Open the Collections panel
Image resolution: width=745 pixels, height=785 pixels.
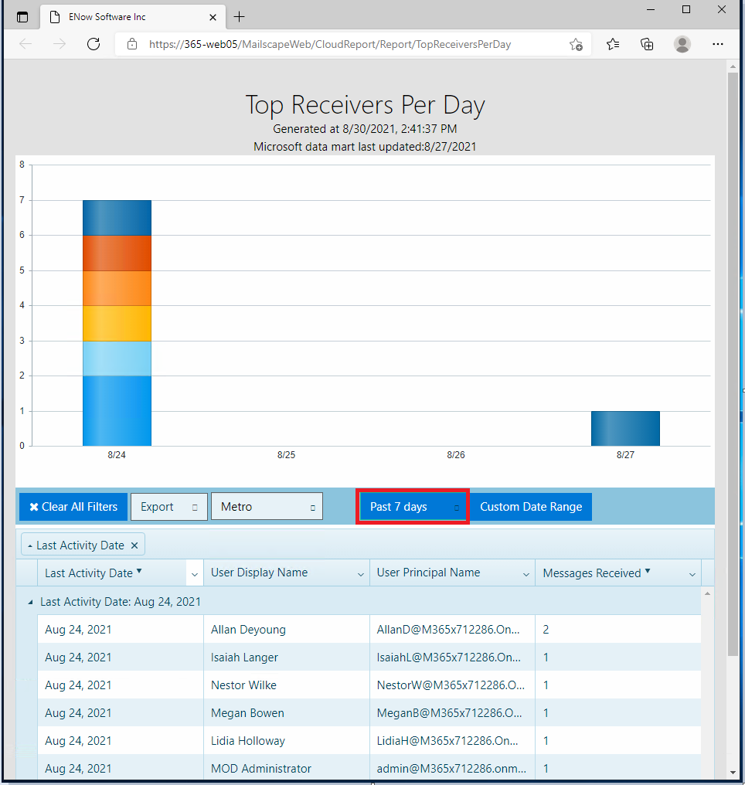pyautogui.click(x=647, y=44)
